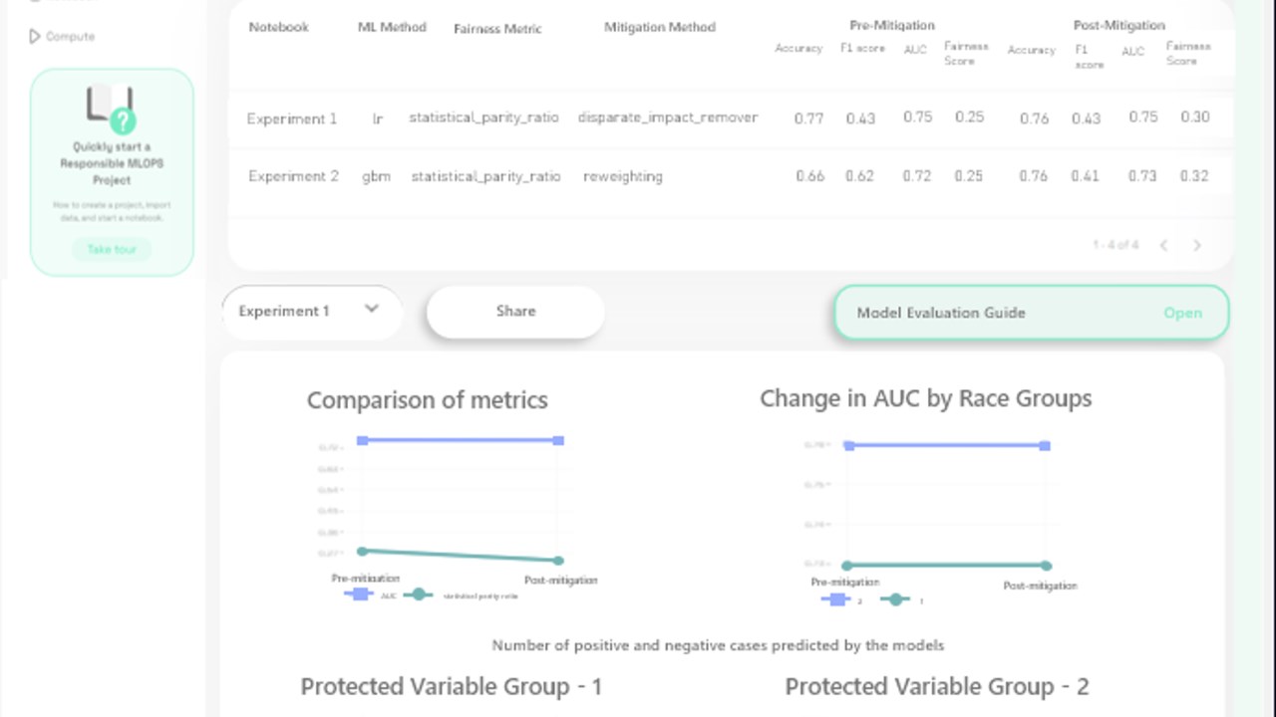Toggle AUC legend marker in Comparison chart
This screenshot has width=1276, height=717.
pos(359,595)
